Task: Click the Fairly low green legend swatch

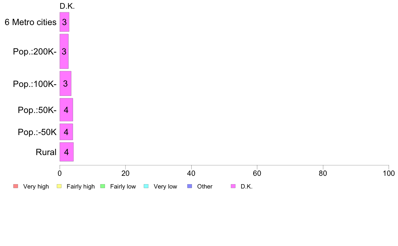Action: [x=103, y=186]
